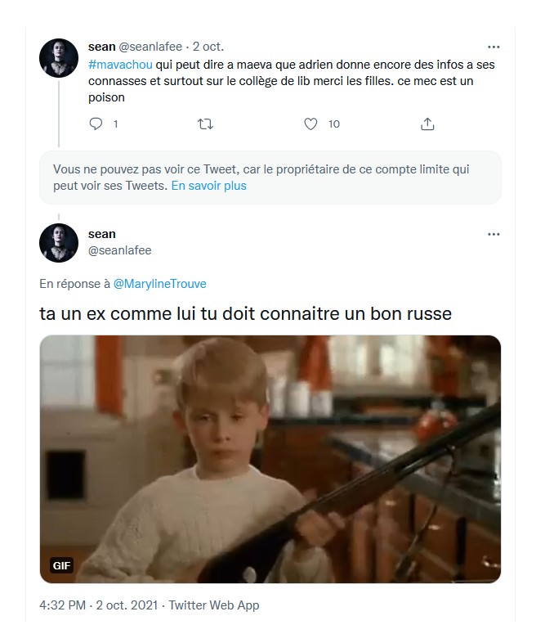Open the three-dots menu of the reply tweet

494,234
